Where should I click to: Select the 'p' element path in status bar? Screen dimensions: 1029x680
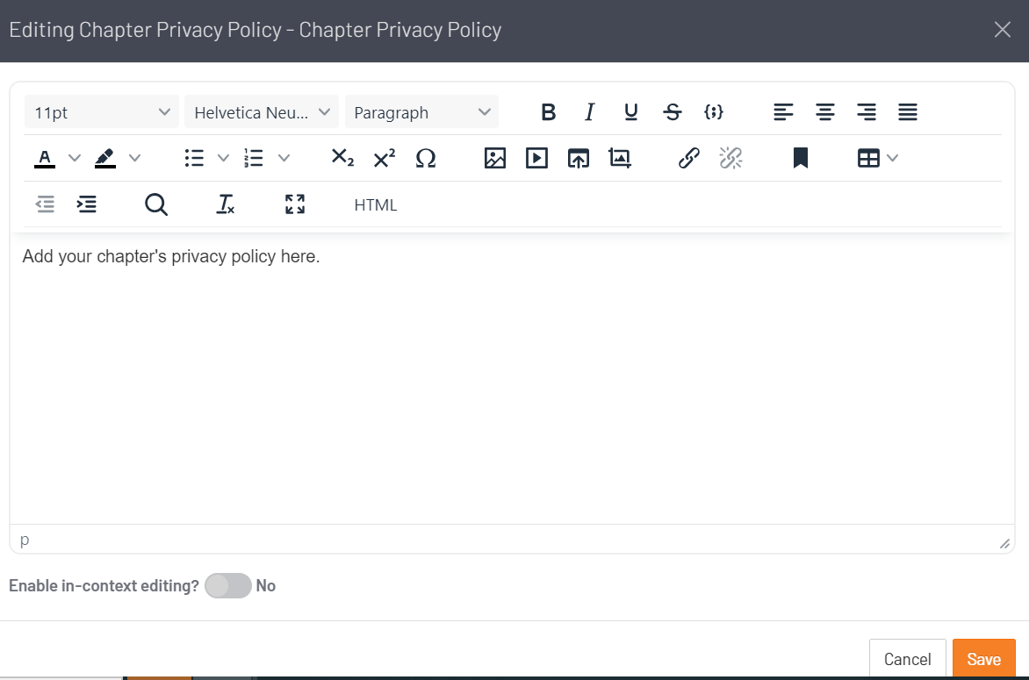point(25,540)
